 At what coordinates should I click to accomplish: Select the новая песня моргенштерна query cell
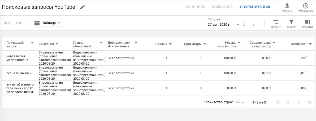click(x=17, y=58)
